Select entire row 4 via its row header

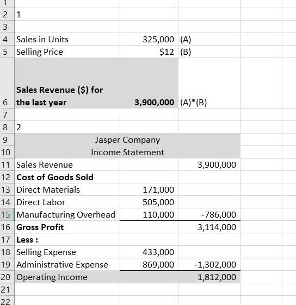click(x=7, y=39)
